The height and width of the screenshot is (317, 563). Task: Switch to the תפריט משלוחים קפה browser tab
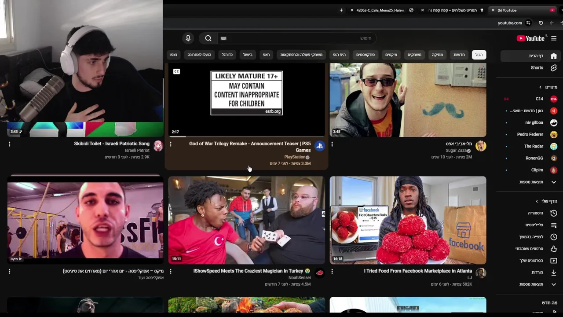point(453,10)
